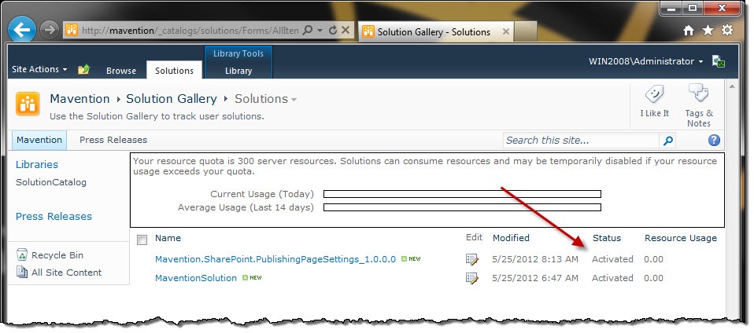
Task: Click the I Like It icon
Action: click(x=654, y=94)
